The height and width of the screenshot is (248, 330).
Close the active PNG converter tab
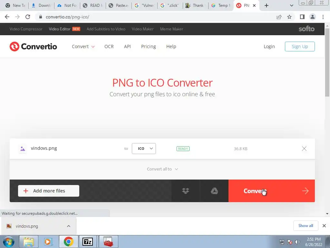254,5
